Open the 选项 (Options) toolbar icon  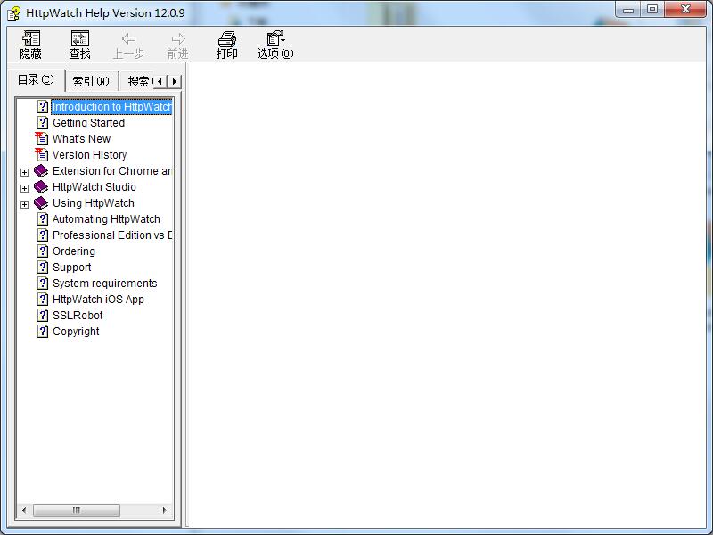[x=275, y=42]
